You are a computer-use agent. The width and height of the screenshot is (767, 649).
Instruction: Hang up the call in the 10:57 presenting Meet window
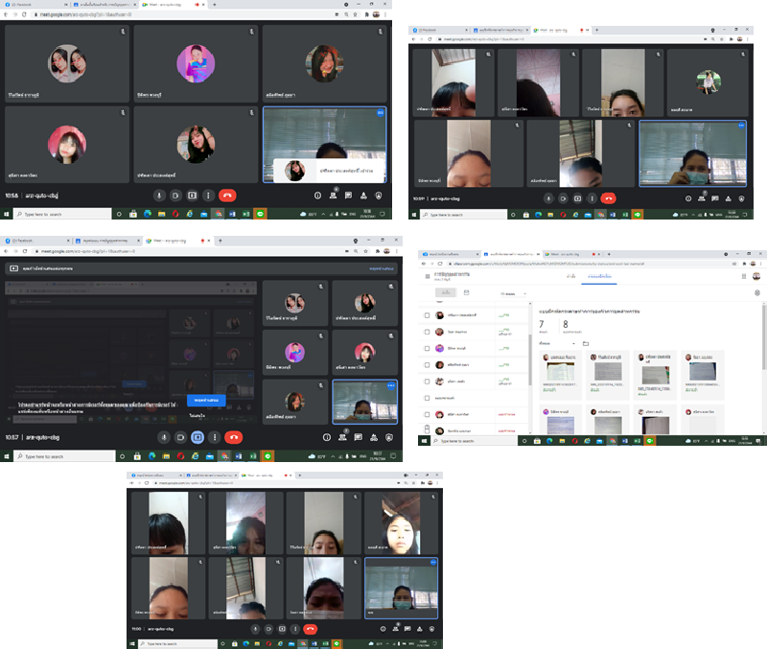click(235, 437)
